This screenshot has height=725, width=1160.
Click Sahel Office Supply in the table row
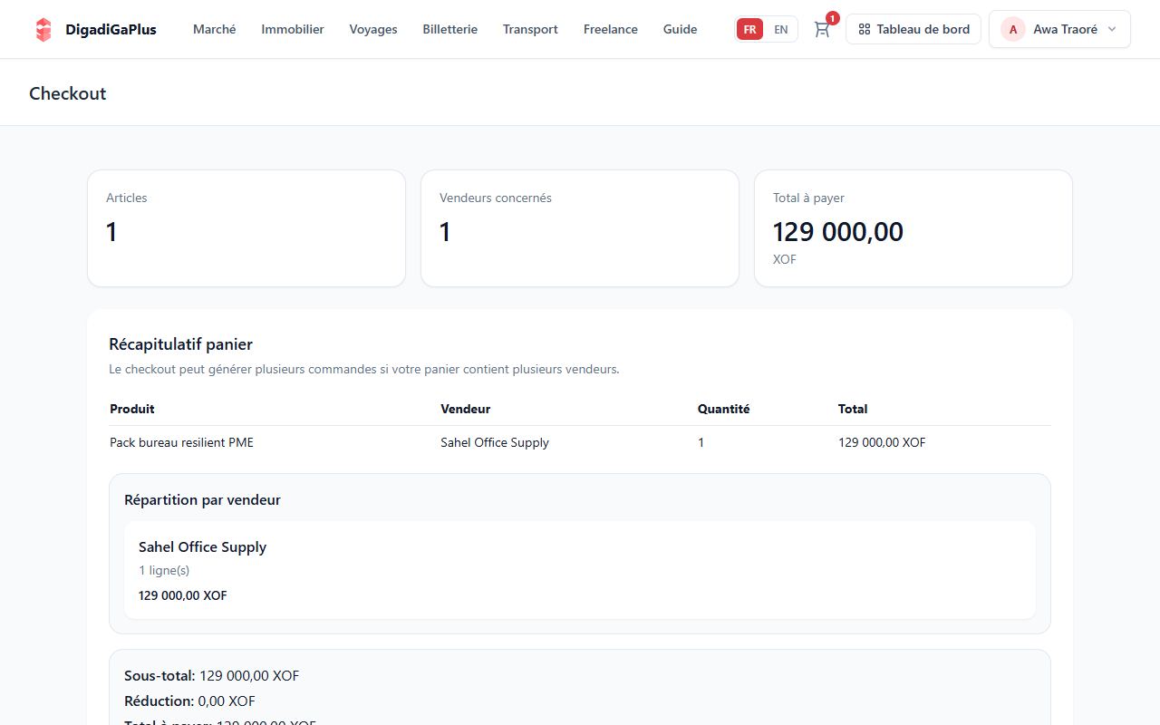(x=495, y=442)
